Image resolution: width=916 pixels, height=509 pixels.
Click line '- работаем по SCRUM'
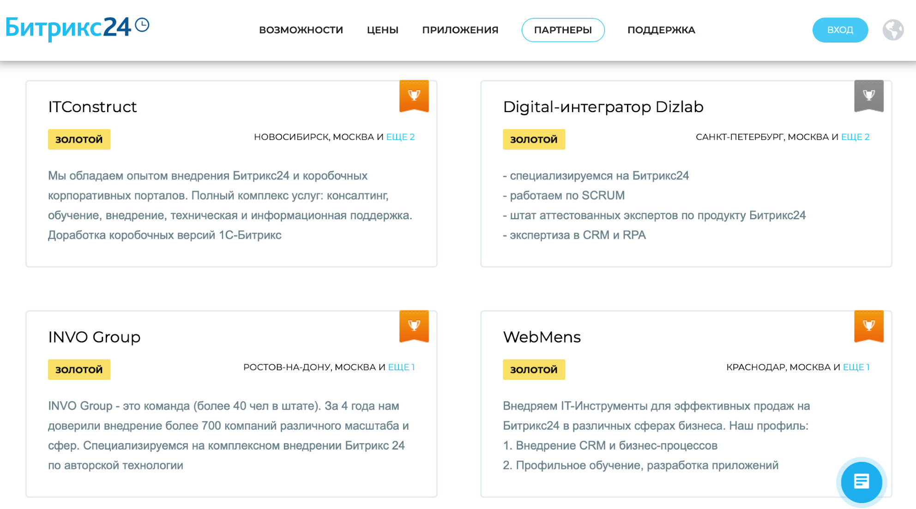[564, 196]
